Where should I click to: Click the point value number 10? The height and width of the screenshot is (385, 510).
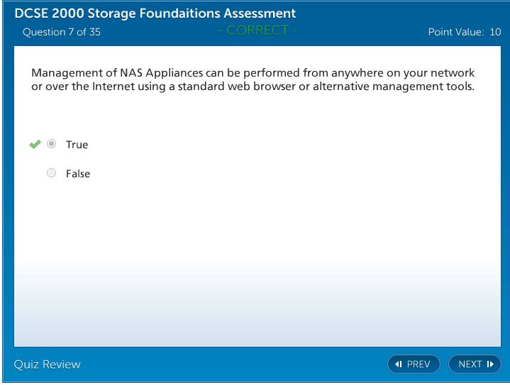coord(494,32)
